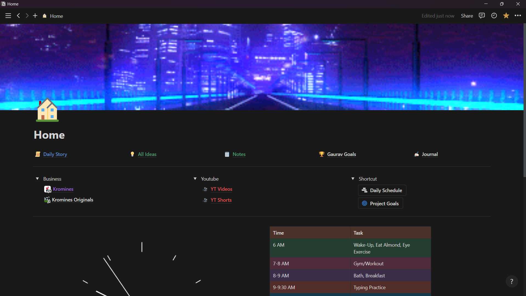
Task: Open the Notes page
Action: [x=239, y=154]
